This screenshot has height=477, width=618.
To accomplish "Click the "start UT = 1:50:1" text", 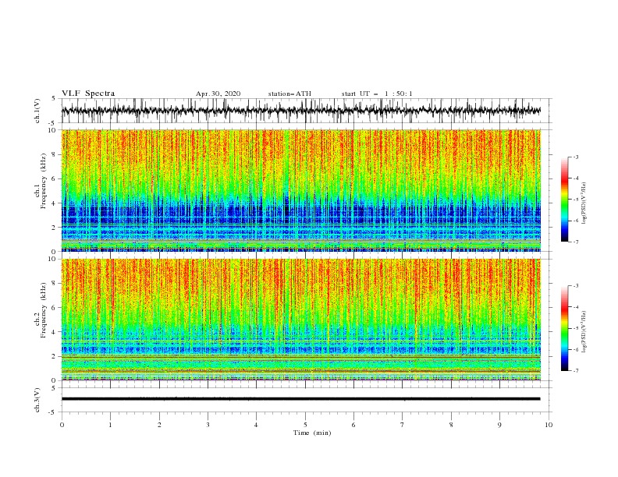I will coord(377,94).
